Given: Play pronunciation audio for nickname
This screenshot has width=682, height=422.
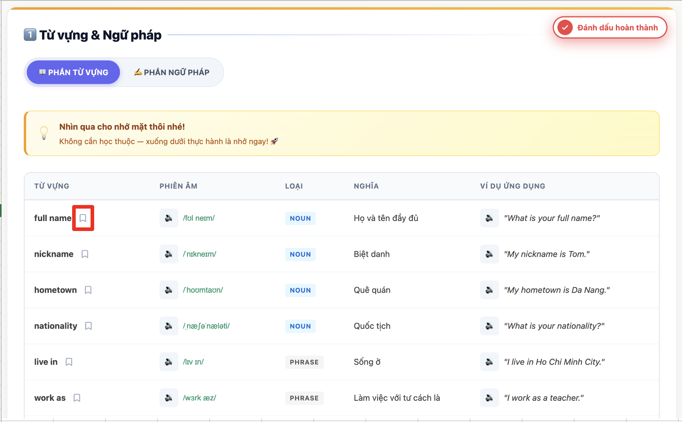Looking at the screenshot, I should [x=169, y=254].
